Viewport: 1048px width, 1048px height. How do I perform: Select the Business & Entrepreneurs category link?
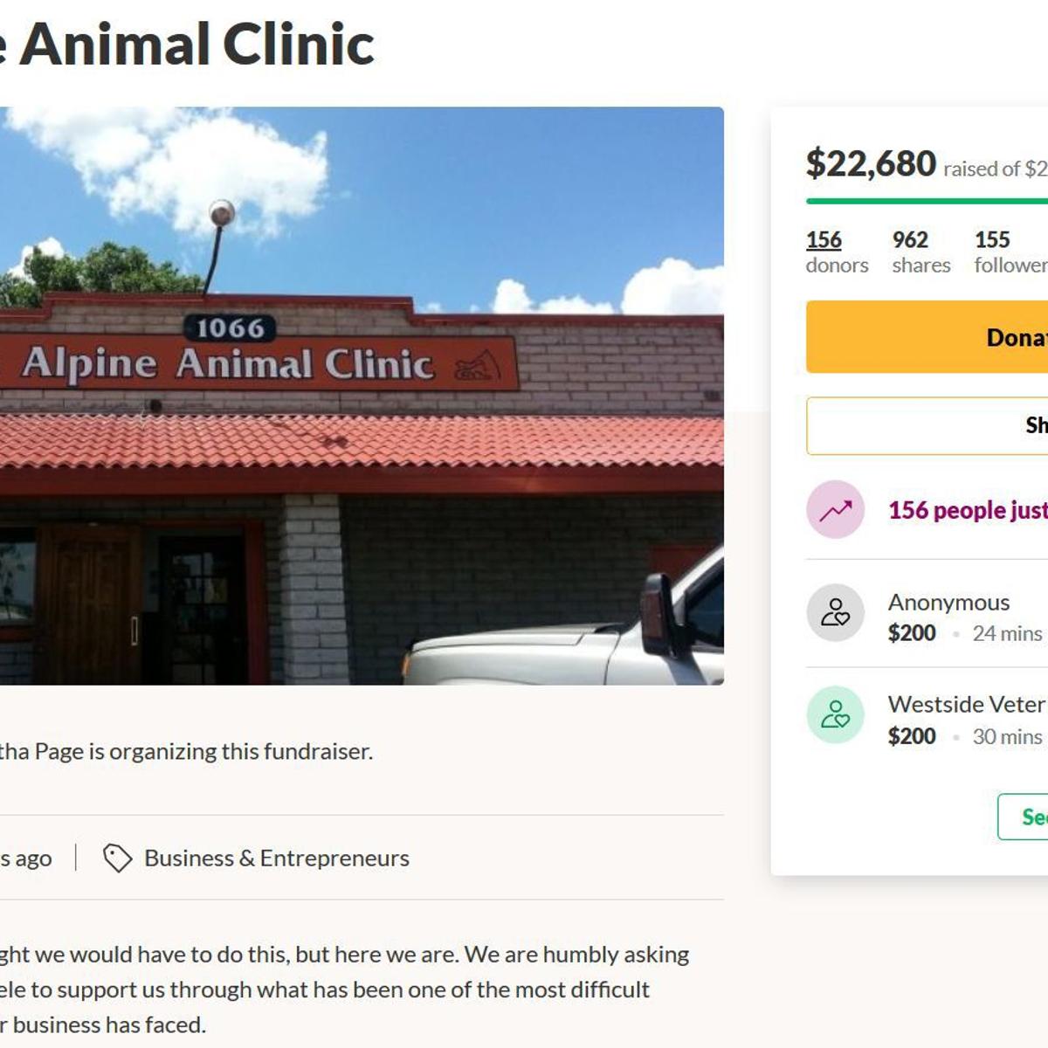[276, 858]
